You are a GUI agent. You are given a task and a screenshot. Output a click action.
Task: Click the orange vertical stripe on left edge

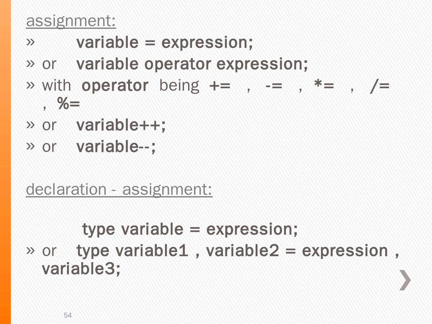coord(5,162)
